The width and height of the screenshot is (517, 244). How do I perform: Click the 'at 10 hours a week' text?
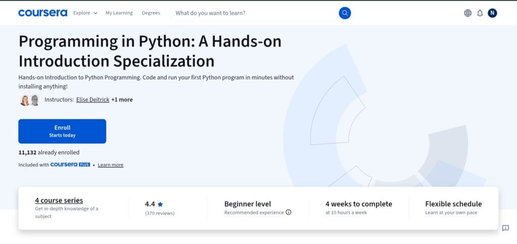point(346,212)
